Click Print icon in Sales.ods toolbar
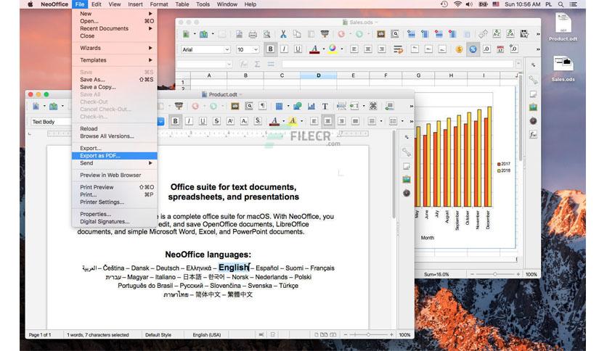607x351 pixels. point(253,34)
